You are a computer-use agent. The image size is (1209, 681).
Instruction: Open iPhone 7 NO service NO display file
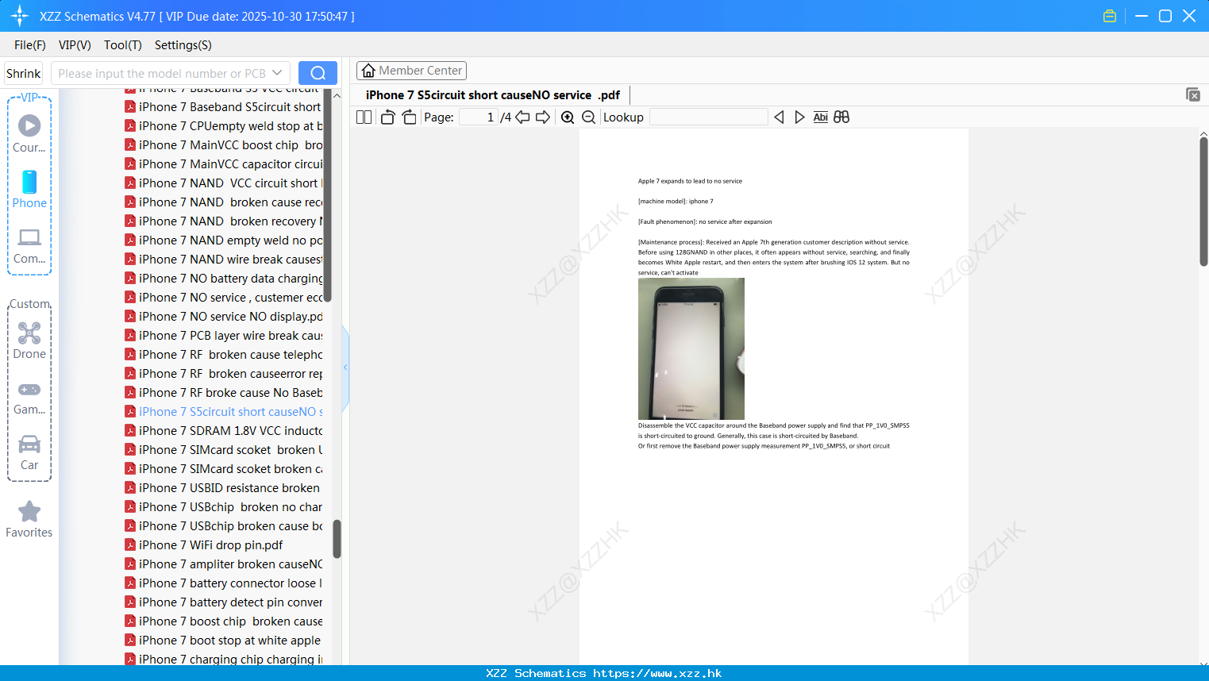click(x=224, y=317)
